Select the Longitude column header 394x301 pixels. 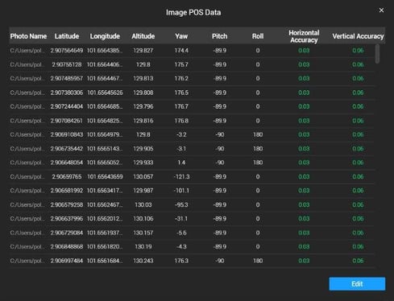[105, 36]
